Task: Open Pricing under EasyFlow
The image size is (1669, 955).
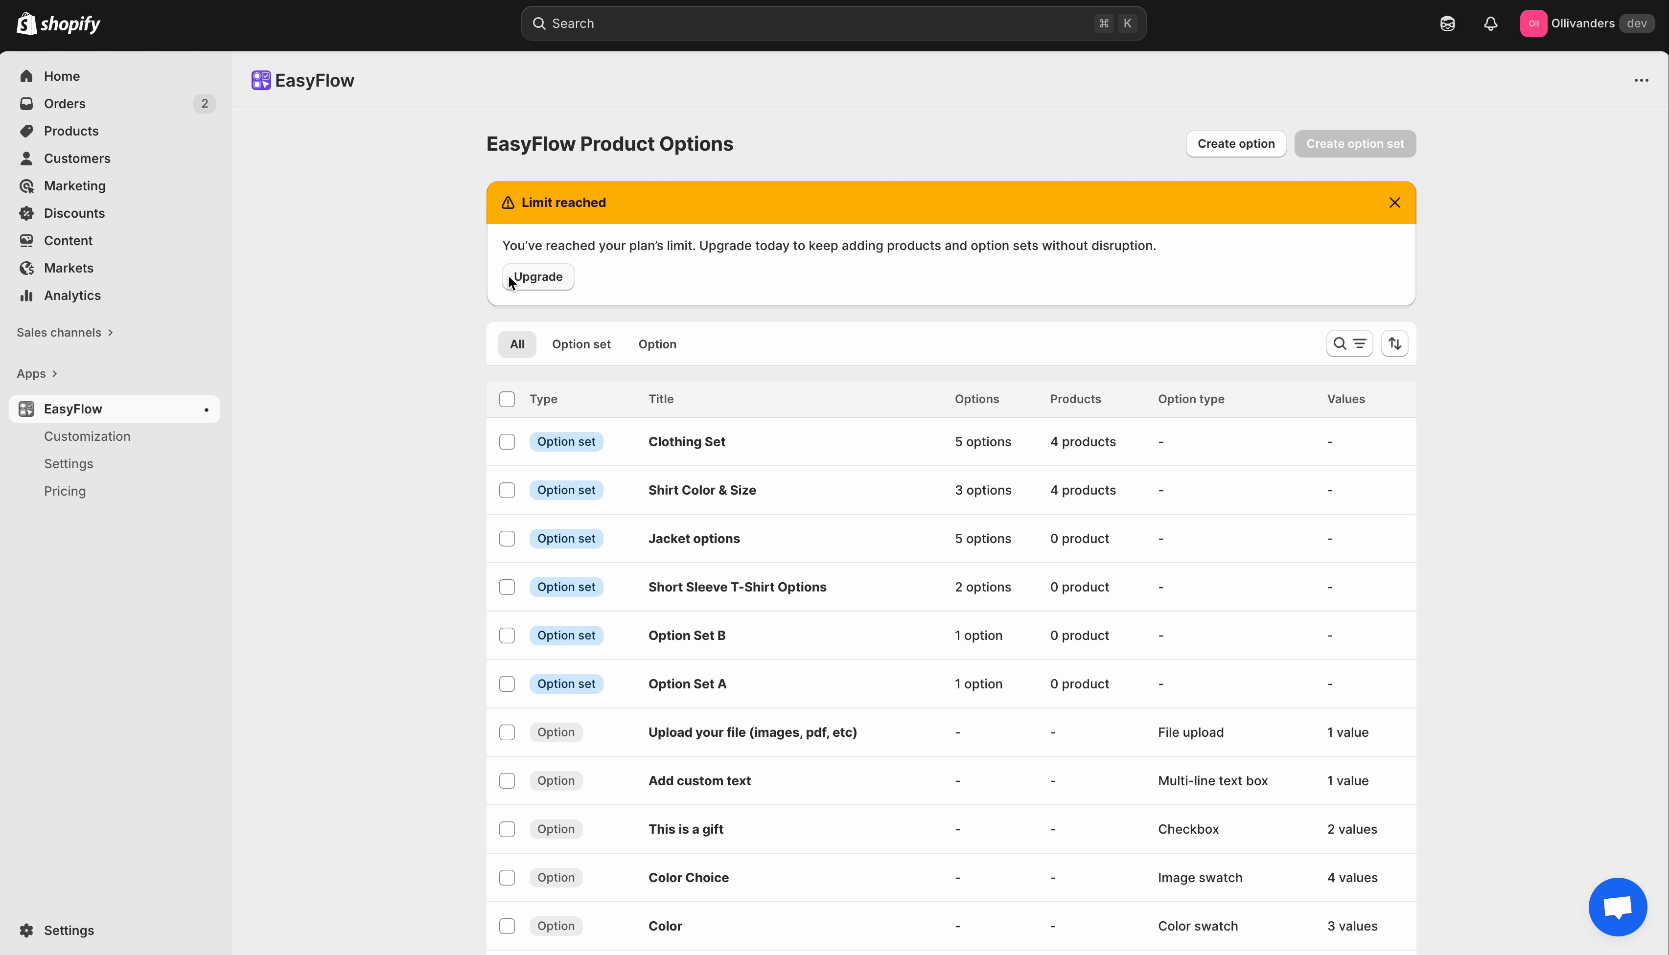Action: 65,492
